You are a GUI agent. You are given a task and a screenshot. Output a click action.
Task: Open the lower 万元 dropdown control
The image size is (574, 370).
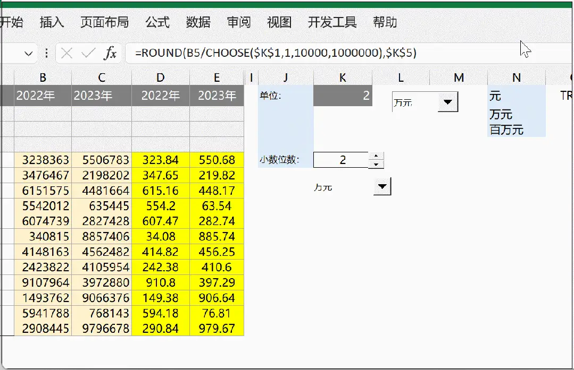pyautogui.click(x=381, y=186)
